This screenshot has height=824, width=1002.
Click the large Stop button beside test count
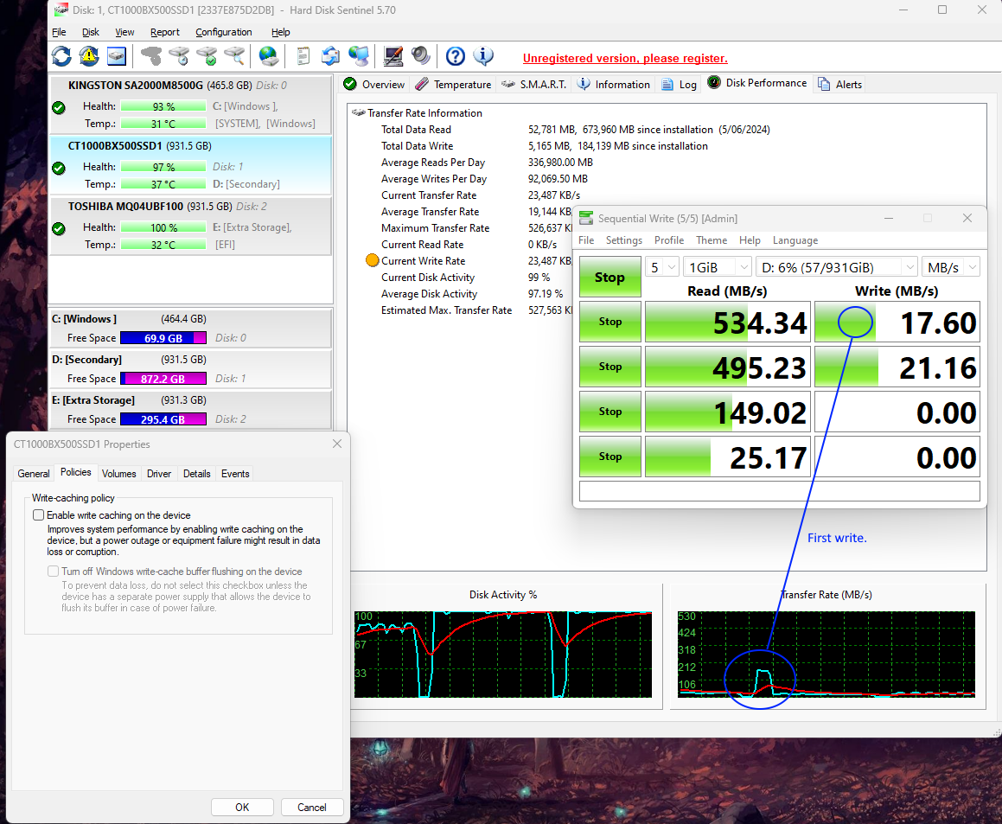coord(609,277)
